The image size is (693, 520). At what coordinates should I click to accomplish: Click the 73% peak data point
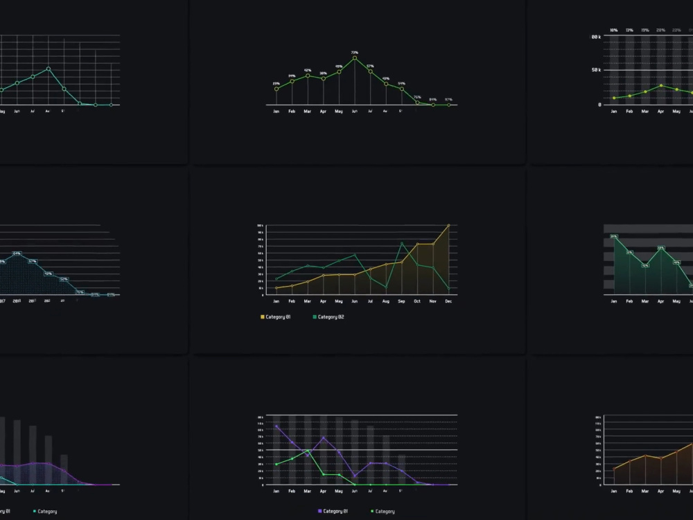coord(354,57)
